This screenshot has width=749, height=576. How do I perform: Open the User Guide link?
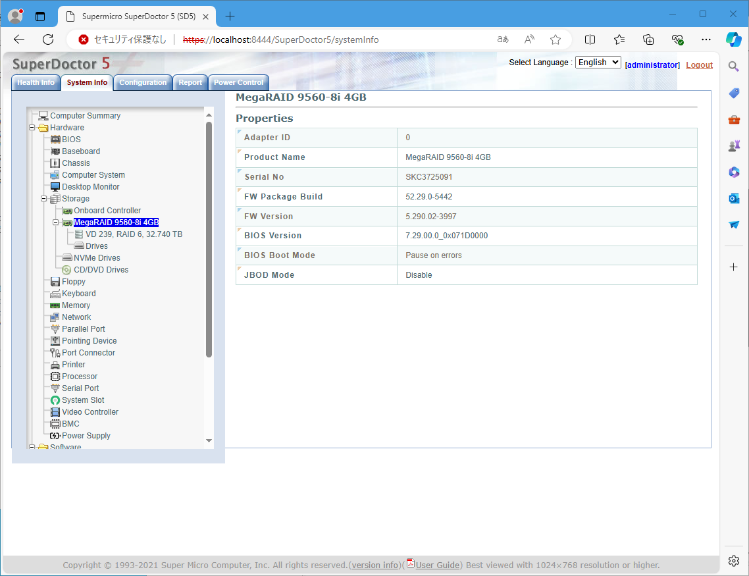point(437,565)
